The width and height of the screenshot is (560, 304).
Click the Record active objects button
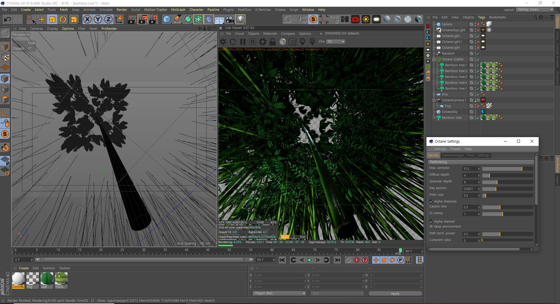pyautogui.click(x=348, y=260)
